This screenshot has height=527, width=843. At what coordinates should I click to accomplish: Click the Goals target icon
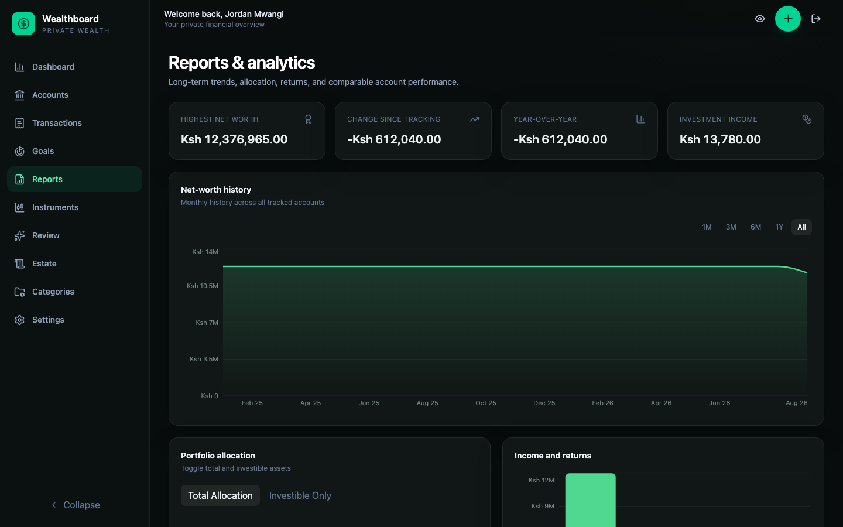pyautogui.click(x=19, y=151)
